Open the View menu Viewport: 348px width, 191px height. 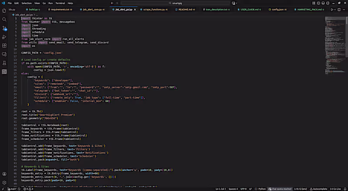click(37, 3)
